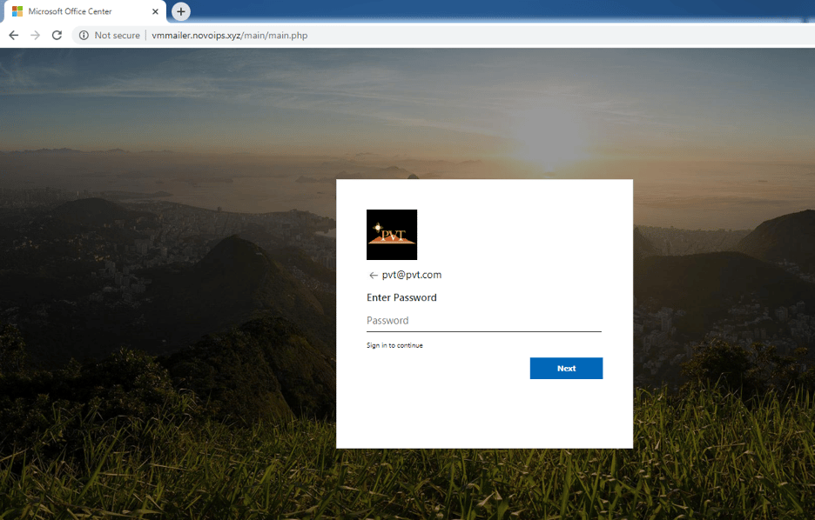Screen dimensions: 815x520
Task: Click the Microsoft logo favicon in the tab
Action: tap(17, 11)
